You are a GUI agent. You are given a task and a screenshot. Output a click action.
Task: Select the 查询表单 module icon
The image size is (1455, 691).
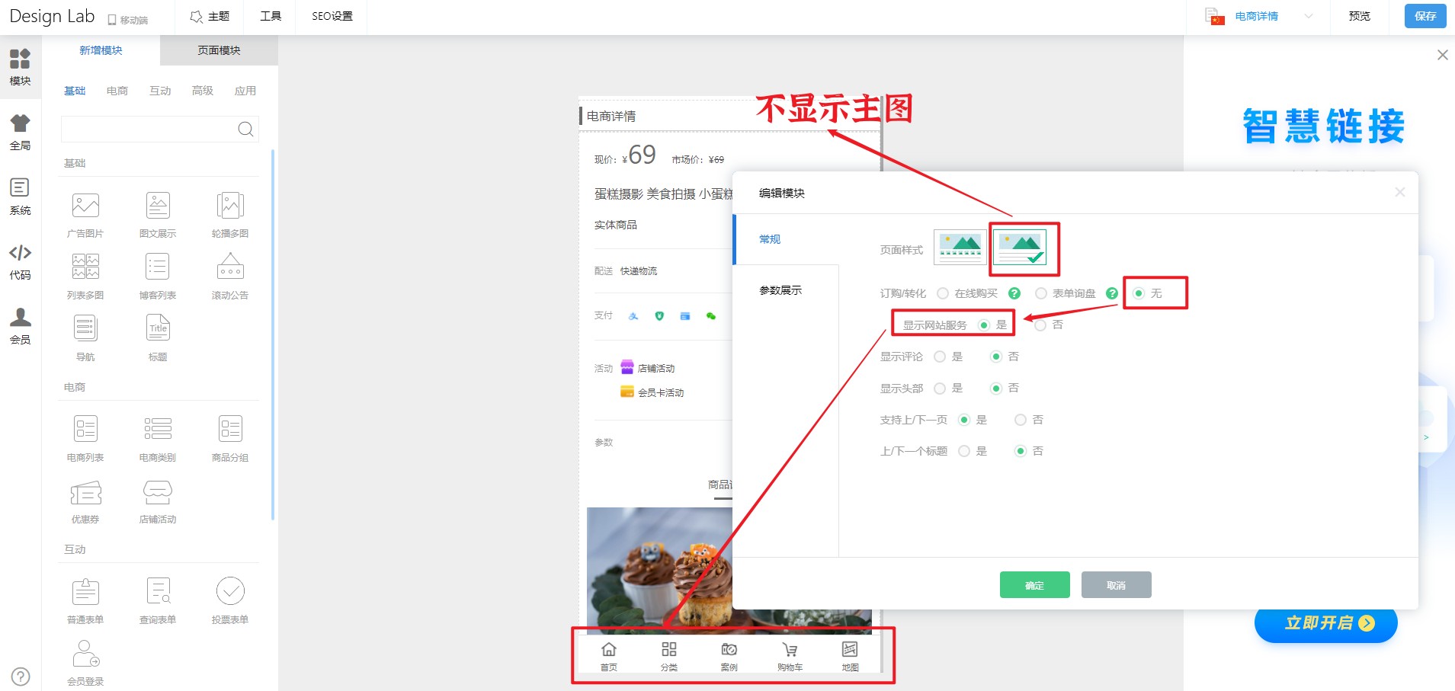click(x=158, y=591)
